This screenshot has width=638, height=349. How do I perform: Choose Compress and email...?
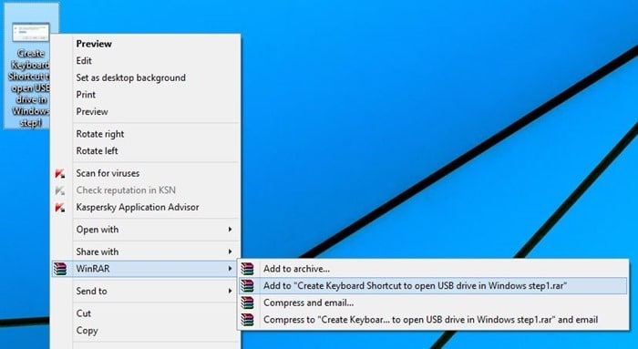tap(434, 303)
